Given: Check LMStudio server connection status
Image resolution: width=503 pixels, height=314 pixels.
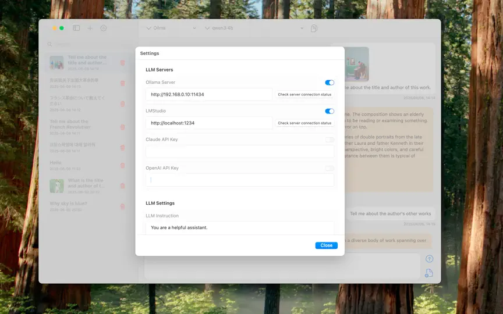Looking at the screenshot, I should pos(304,123).
